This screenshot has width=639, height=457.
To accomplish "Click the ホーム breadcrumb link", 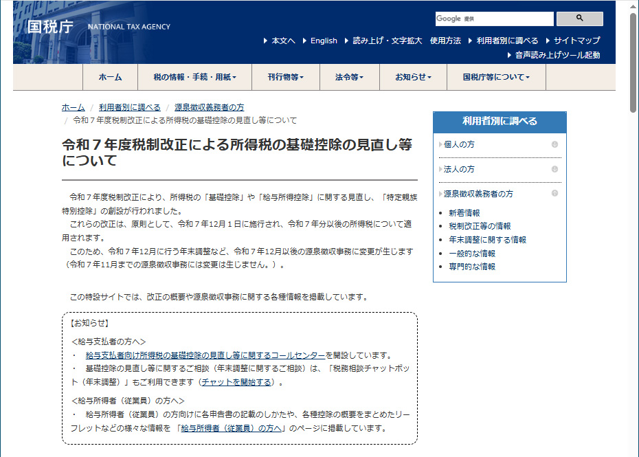I will tap(74, 107).
